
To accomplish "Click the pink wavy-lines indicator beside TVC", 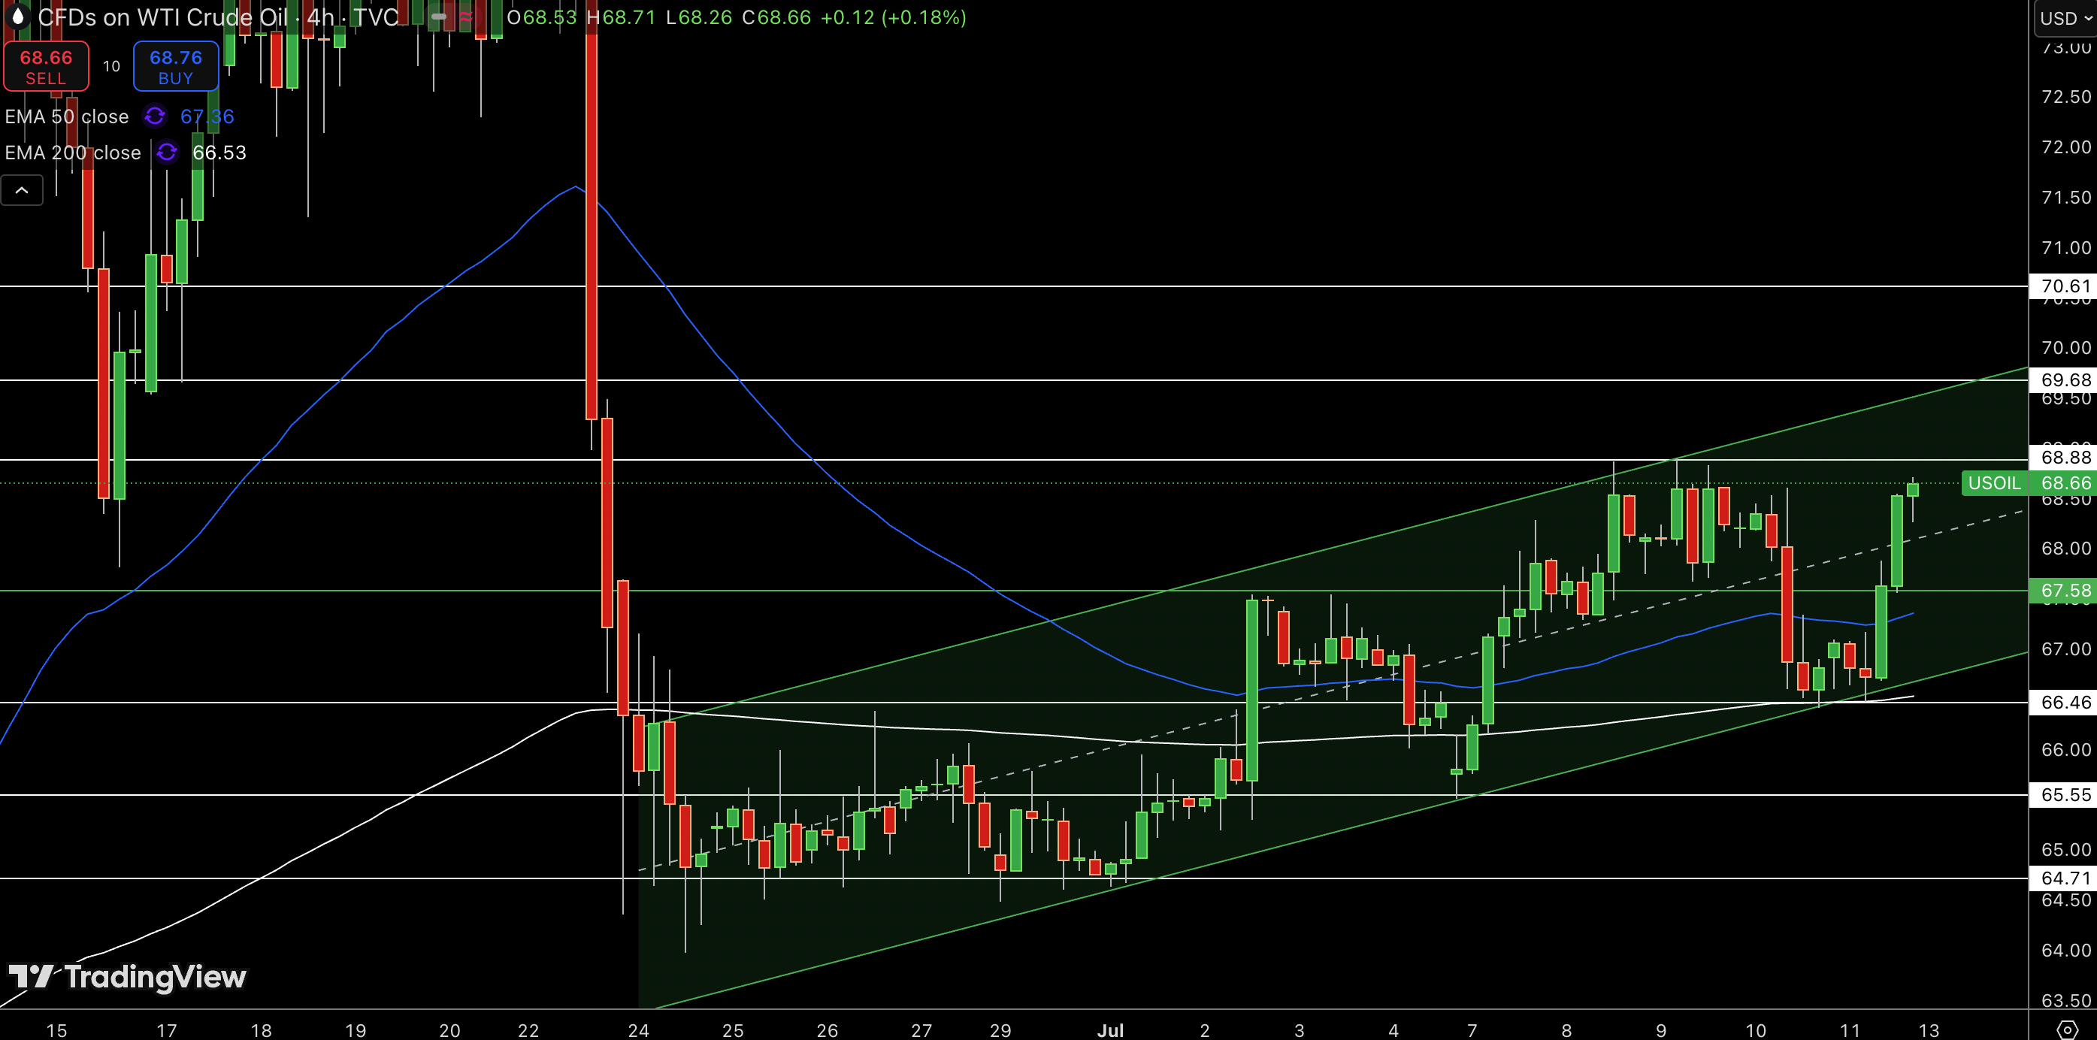I will [467, 17].
